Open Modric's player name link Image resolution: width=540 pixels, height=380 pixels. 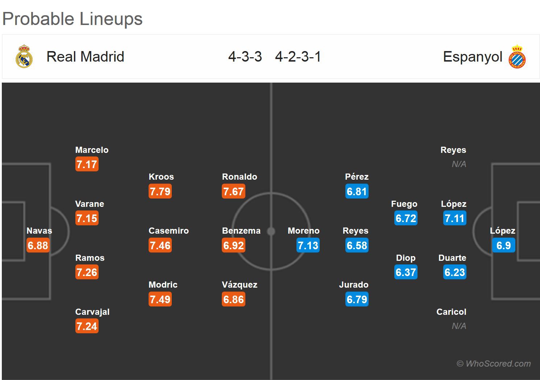coord(163,285)
